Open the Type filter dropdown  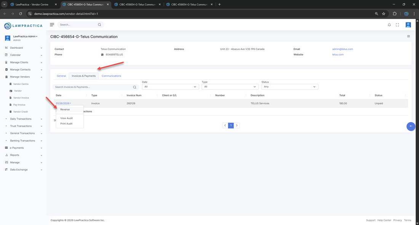point(230,87)
